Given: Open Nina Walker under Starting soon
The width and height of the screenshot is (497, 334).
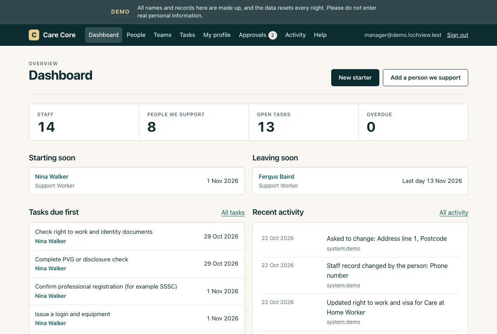Looking at the screenshot, I should (x=52, y=177).
